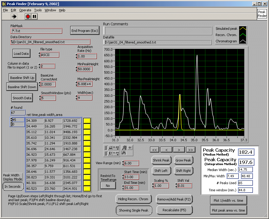Jump back with the << button

155,150
